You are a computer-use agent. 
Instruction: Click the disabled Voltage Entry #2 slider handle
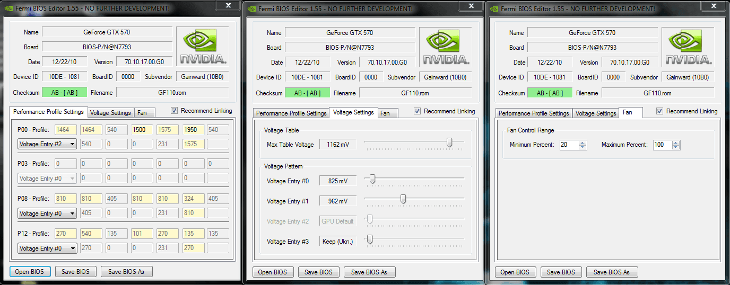[370, 219]
